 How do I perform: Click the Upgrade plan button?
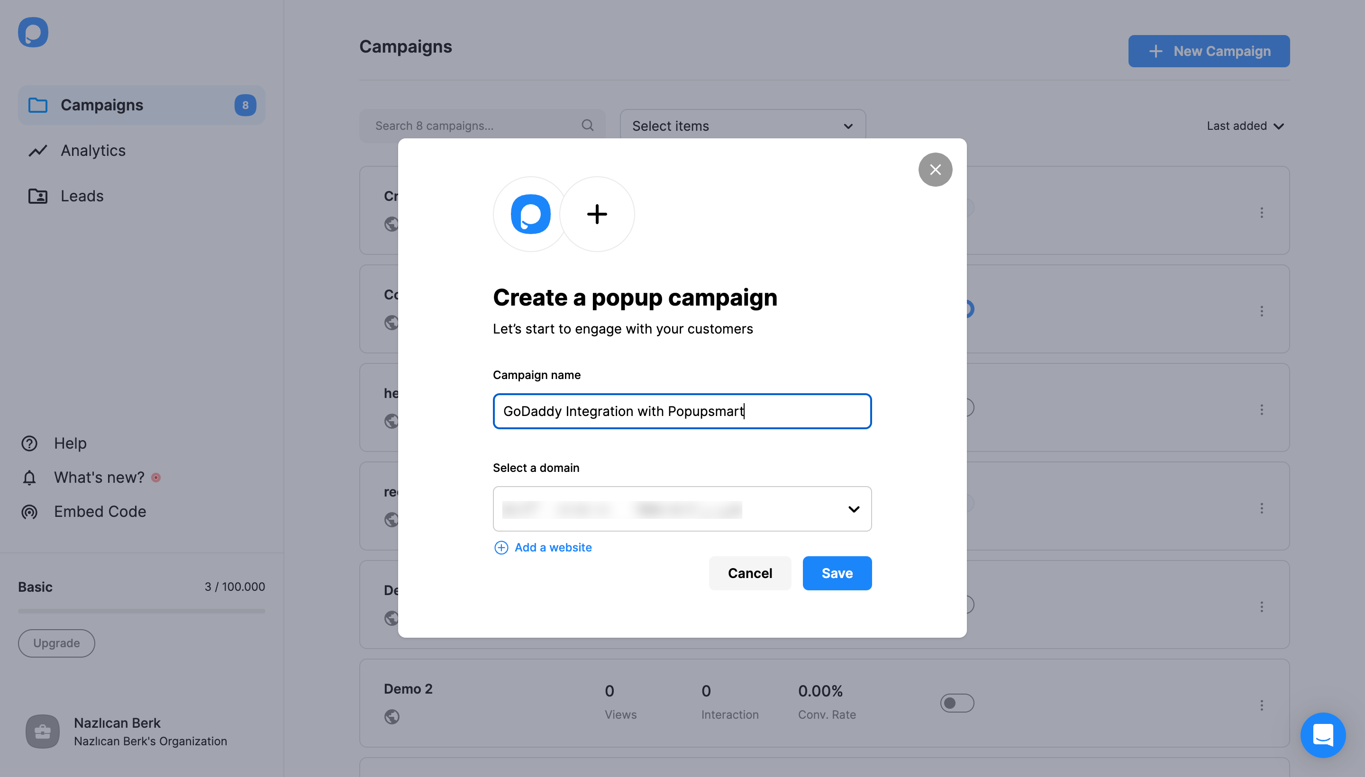[56, 643]
